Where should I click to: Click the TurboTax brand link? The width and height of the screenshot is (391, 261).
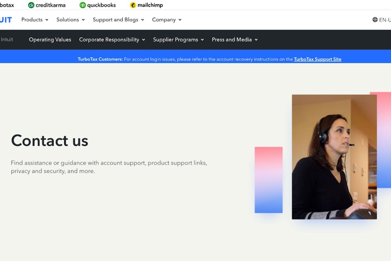coord(7,5)
